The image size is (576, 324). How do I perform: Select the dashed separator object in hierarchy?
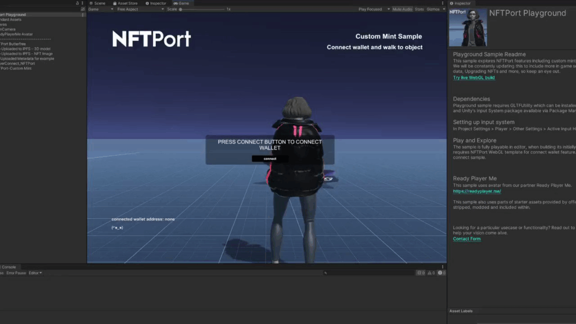[x=25, y=39]
